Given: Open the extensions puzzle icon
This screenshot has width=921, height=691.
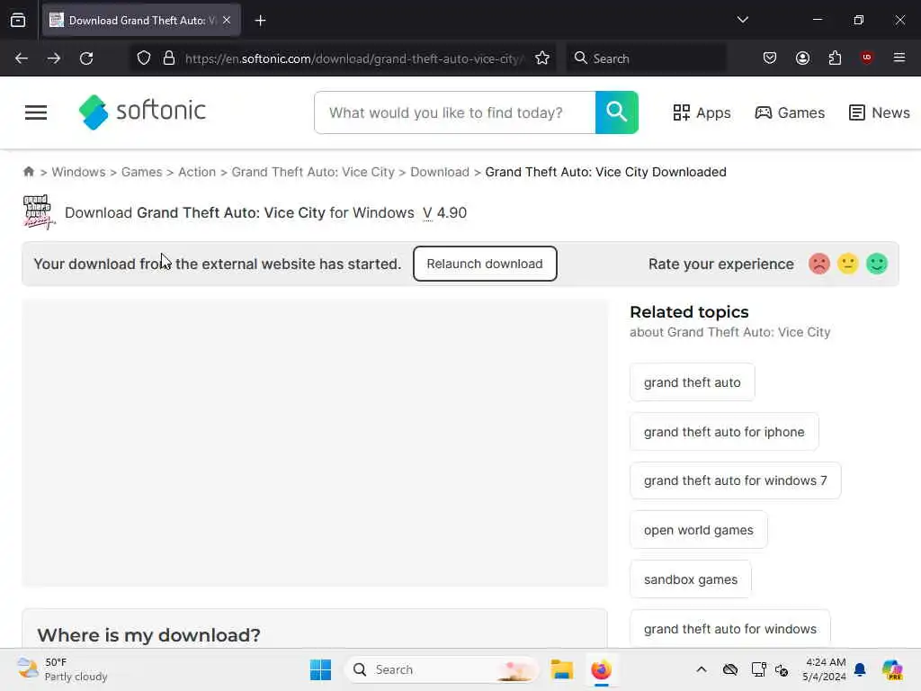Looking at the screenshot, I should (835, 58).
